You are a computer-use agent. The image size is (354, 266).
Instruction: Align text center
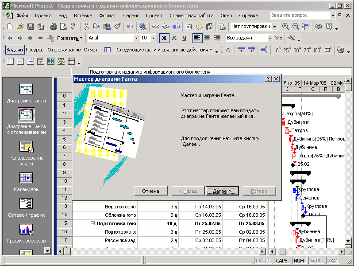click(x=207, y=38)
